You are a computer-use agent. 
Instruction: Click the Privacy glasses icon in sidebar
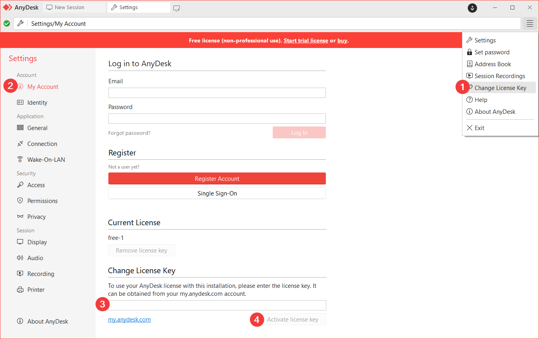(x=20, y=216)
